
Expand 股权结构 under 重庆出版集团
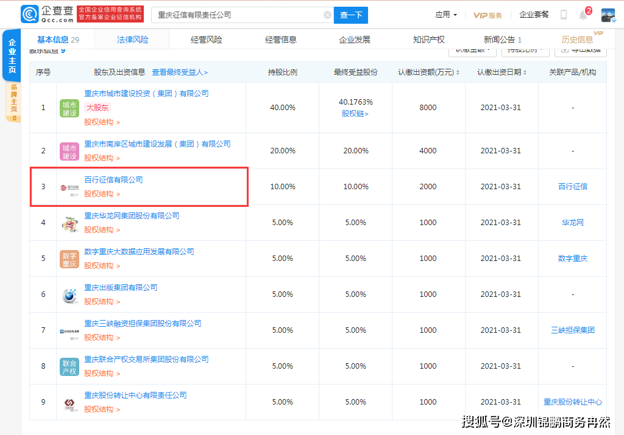tap(102, 302)
